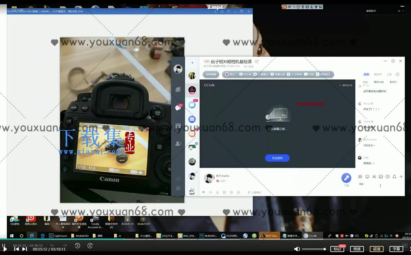
Task: Adjust the player volume slider
Action: [x=314, y=249]
